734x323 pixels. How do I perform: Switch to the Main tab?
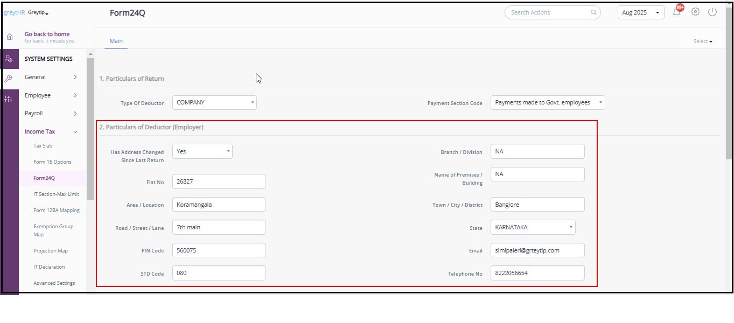[116, 41]
